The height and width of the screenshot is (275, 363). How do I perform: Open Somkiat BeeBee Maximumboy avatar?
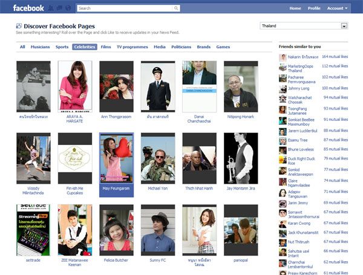click(x=283, y=121)
